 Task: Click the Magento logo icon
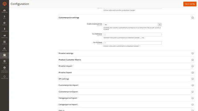pos(5,4)
